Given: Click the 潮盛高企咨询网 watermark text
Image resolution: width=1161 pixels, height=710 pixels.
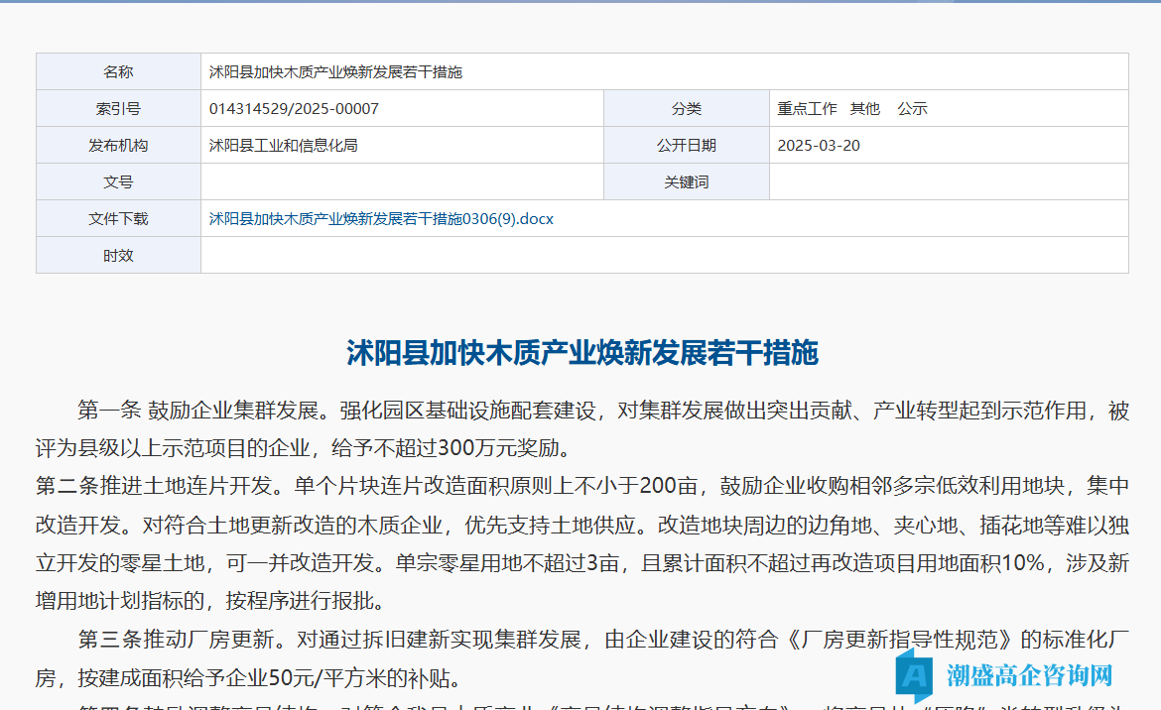Looking at the screenshot, I should (x=1029, y=676).
